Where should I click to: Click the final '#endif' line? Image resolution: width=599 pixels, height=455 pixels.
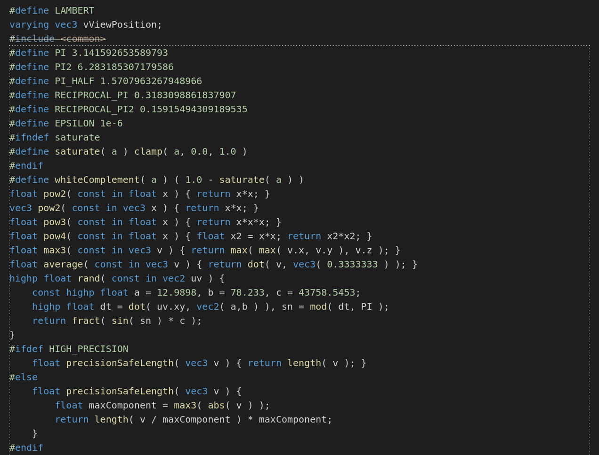click(26, 447)
